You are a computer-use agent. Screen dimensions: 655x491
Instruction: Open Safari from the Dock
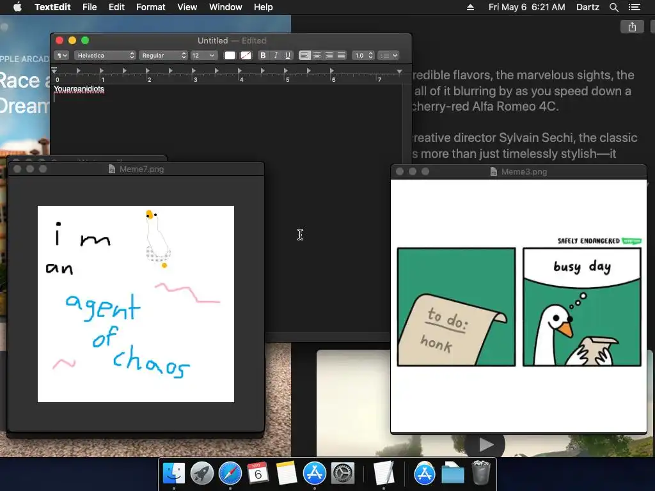point(230,473)
